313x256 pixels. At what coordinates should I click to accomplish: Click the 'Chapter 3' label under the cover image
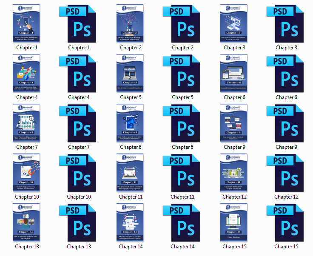[234, 48]
